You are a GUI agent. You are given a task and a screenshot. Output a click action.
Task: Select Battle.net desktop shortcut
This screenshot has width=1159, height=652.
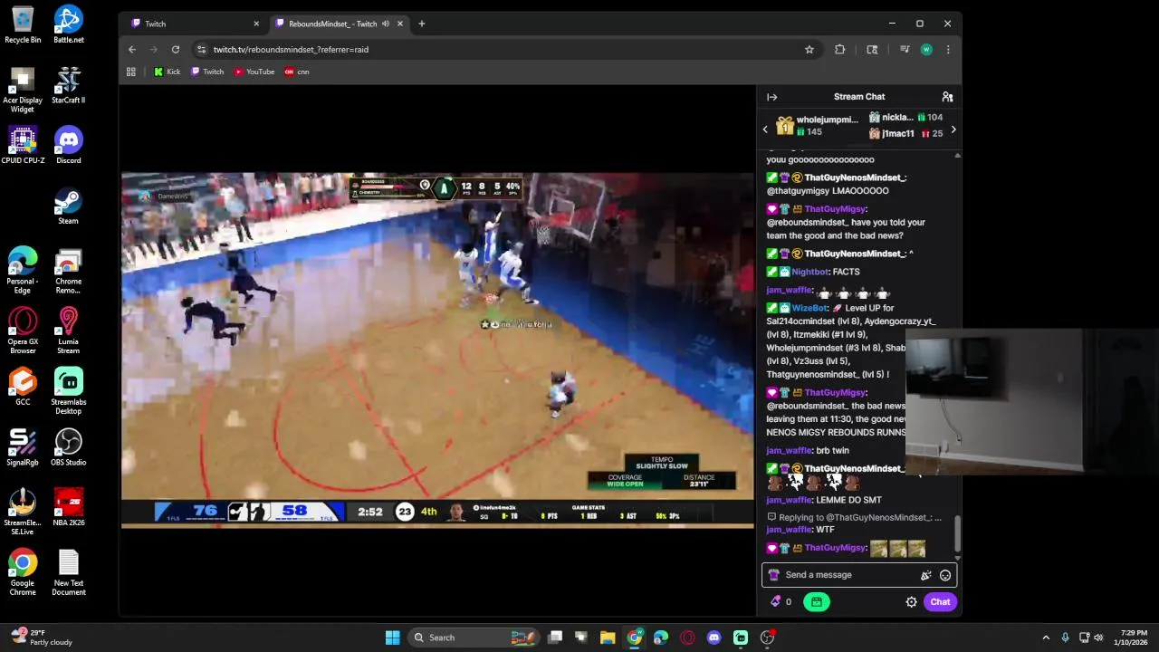coord(69,25)
